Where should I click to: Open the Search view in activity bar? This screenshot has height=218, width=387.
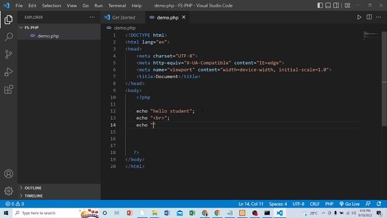point(8,37)
